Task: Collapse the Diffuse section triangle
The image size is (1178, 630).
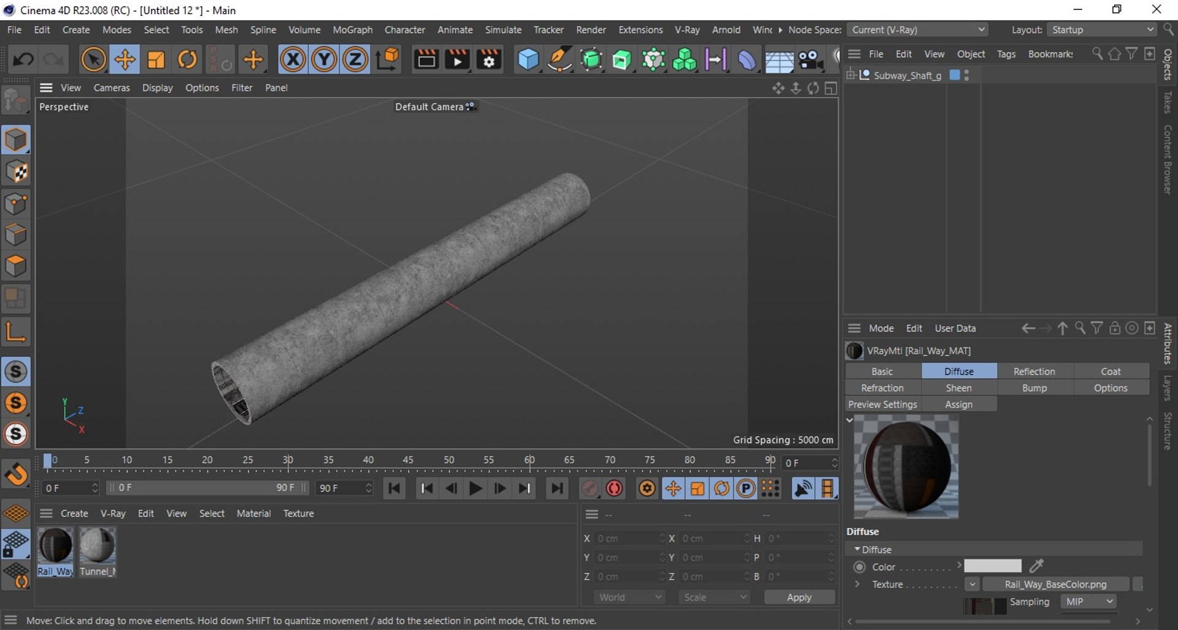Action: (857, 549)
